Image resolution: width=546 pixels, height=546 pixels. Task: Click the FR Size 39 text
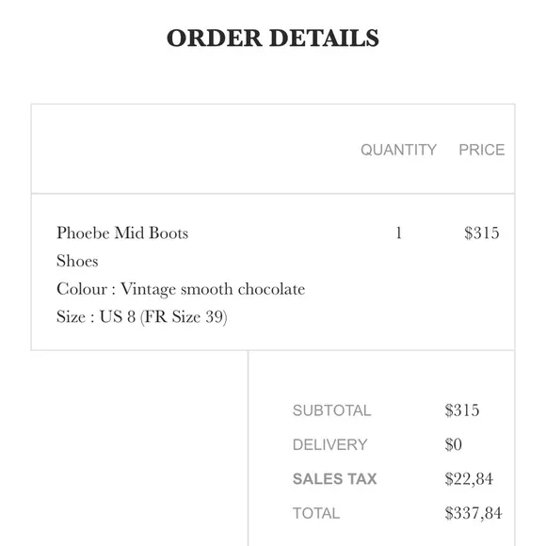(x=184, y=317)
